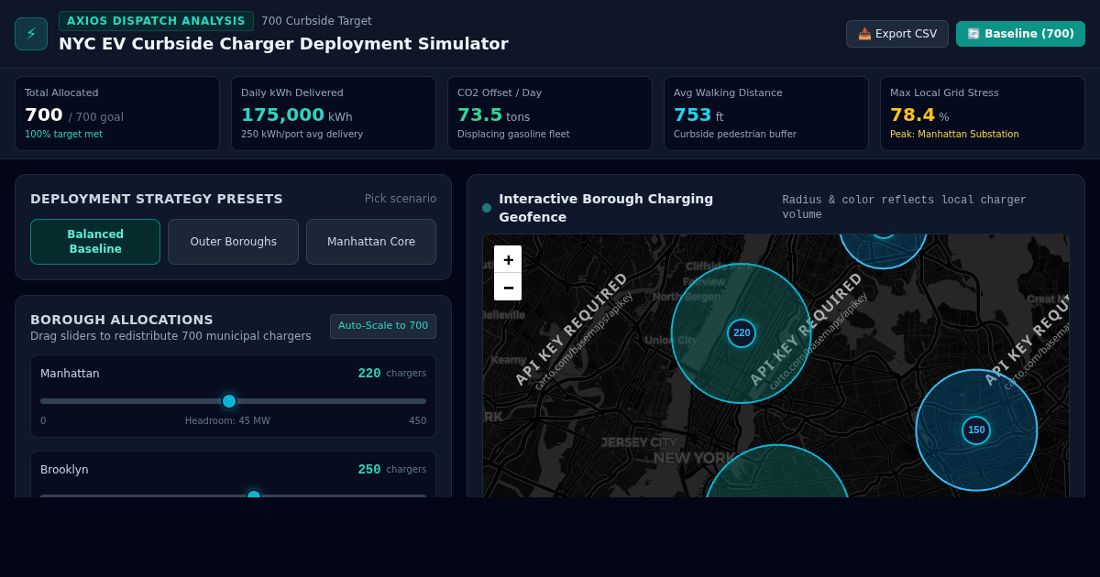Screen dimensions: 1100x577
Task: Click the Brooklyn chargers slider handle
Action: click(x=254, y=495)
